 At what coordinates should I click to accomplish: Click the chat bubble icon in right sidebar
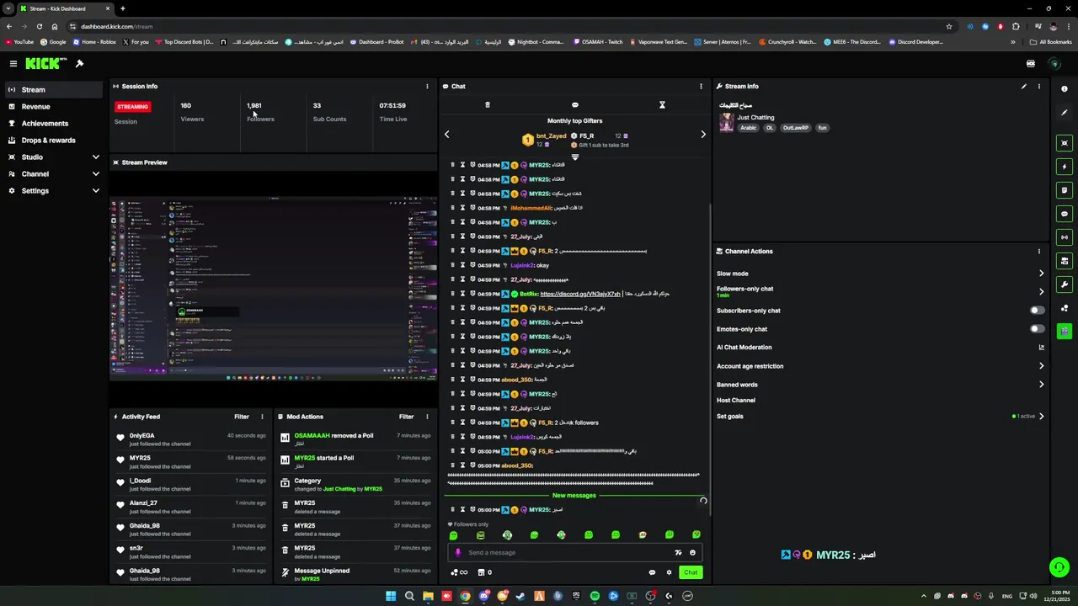pos(1065,214)
